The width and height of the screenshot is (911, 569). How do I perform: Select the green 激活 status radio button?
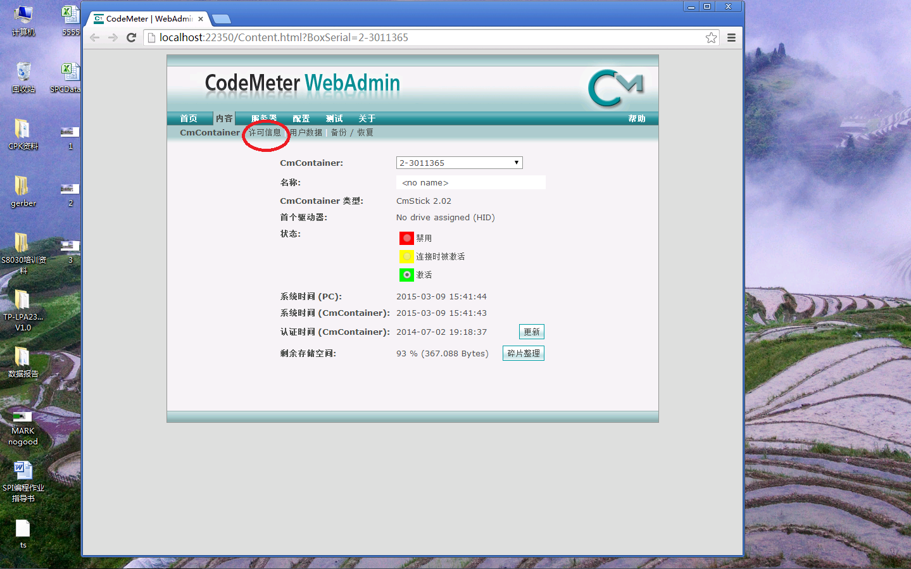click(406, 275)
